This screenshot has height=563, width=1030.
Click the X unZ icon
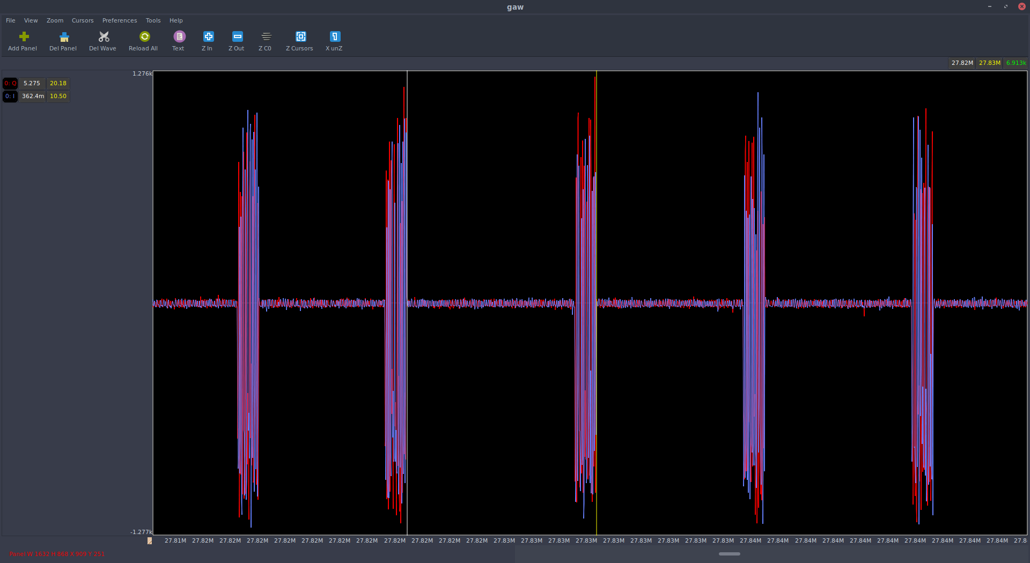point(335,36)
